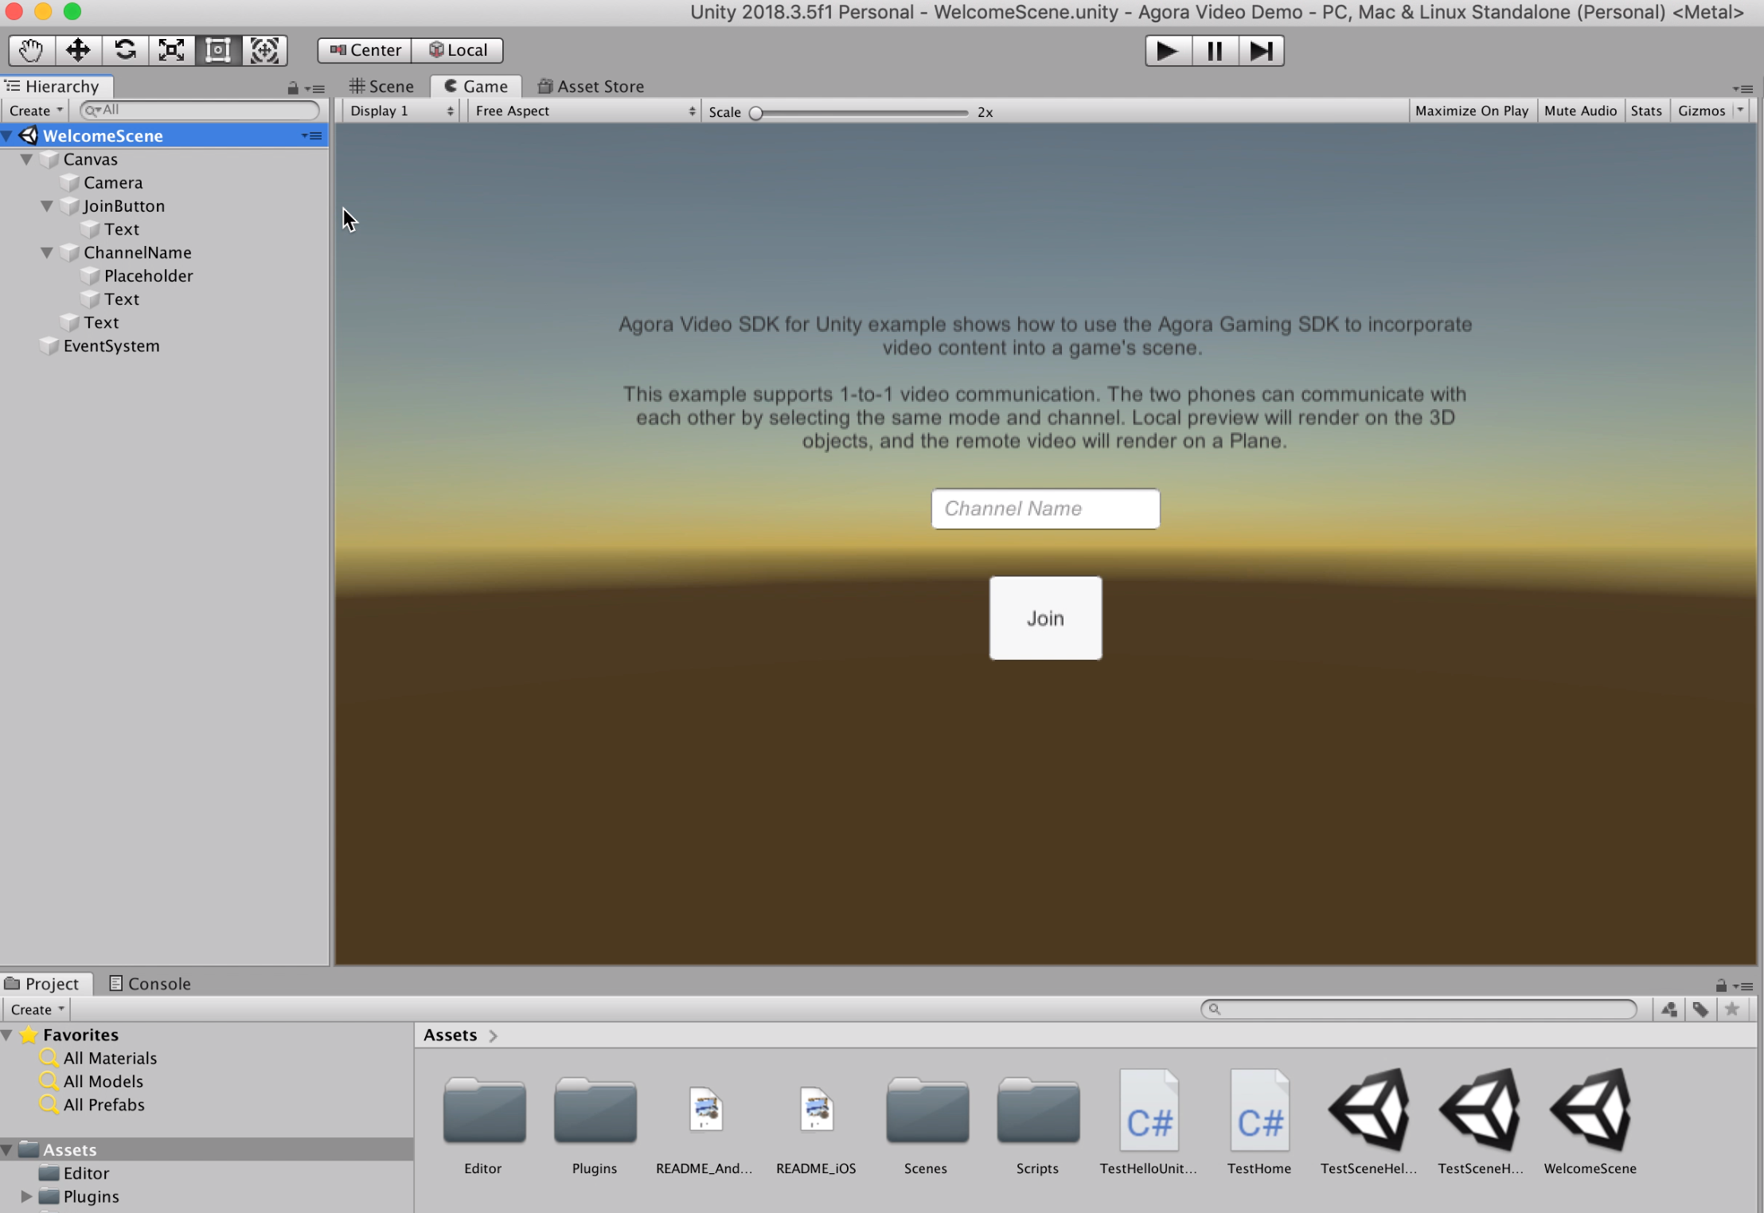Click the save search star icon
Screen dimensions: 1764x1213
[x=1732, y=1009]
